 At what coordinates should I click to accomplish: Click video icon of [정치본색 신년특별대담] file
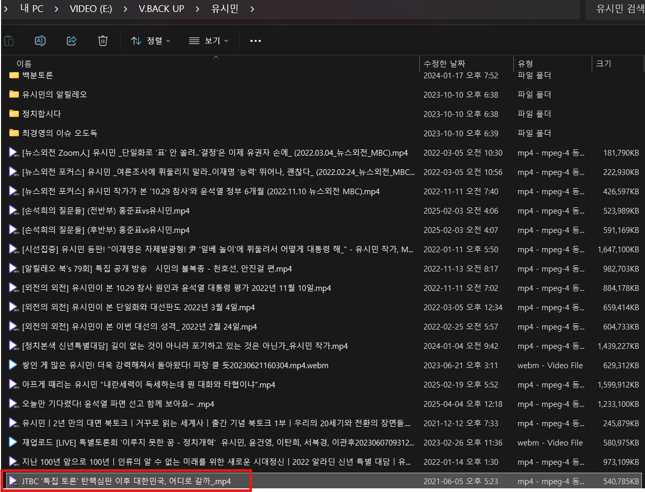[x=14, y=346]
